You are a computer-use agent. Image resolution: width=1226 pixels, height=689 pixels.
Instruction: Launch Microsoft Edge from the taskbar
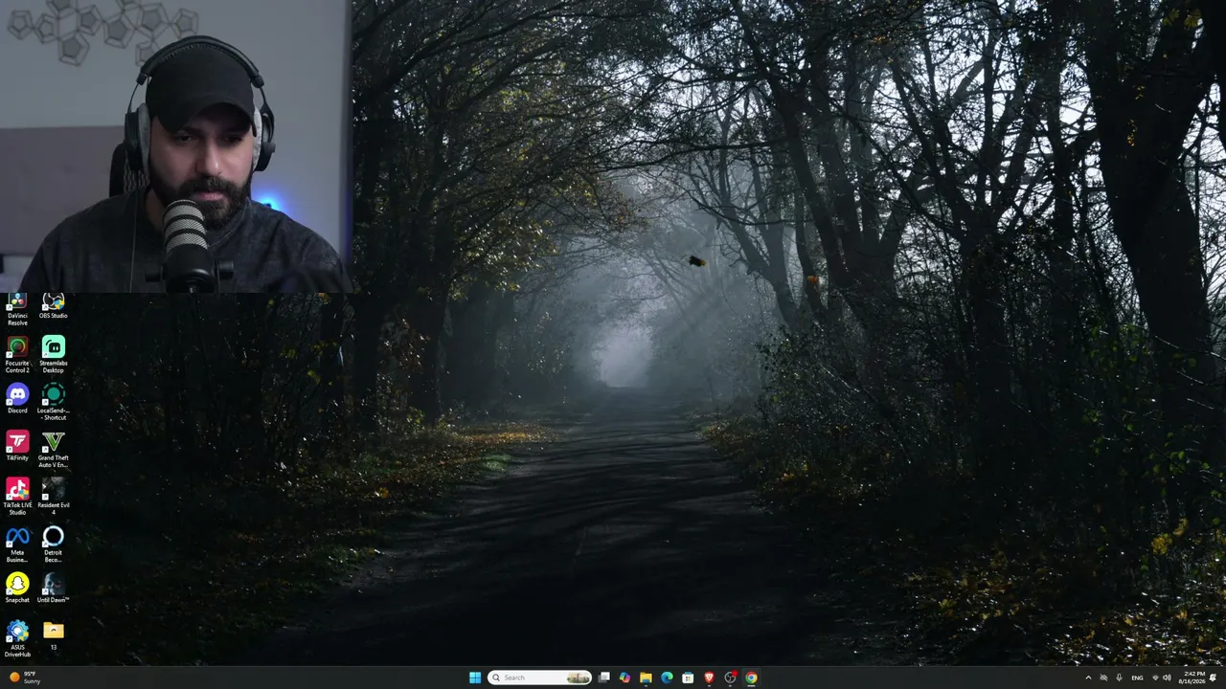pos(667,678)
